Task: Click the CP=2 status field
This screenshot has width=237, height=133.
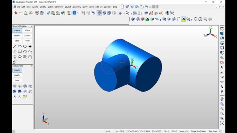Action: [x=166, y=132]
